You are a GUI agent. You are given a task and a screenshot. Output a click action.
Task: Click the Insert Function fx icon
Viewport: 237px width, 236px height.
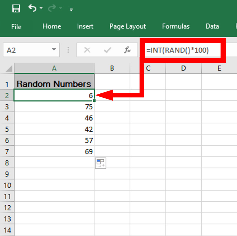coord(127,50)
